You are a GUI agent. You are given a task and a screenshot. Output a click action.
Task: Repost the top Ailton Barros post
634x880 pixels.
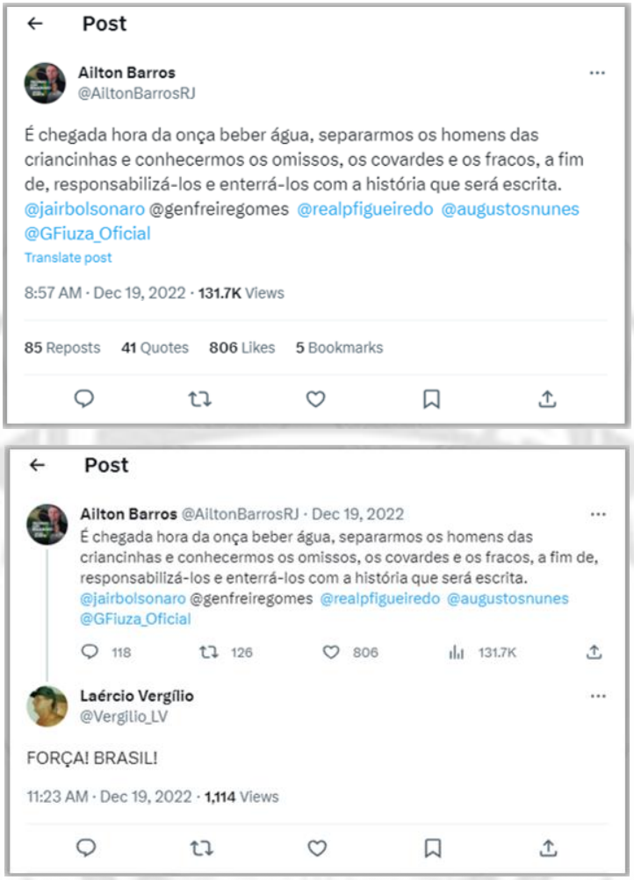pyautogui.click(x=199, y=399)
